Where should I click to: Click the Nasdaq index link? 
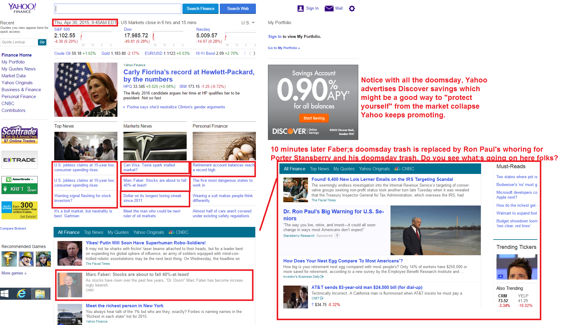coord(203,29)
